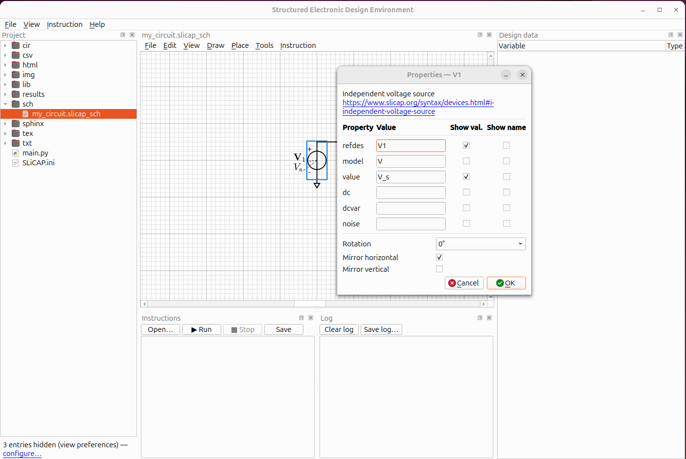Viewport: 686px width, 459px height.
Task: Click the main.py Python file icon
Action: pyautogui.click(x=16, y=153)
